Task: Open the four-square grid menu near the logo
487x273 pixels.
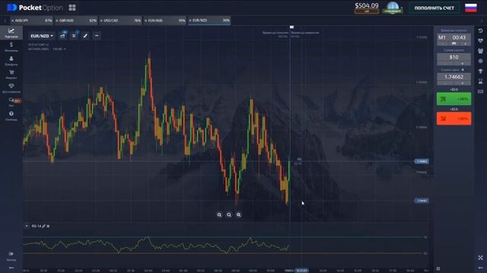Action: [x=72, y=8]
